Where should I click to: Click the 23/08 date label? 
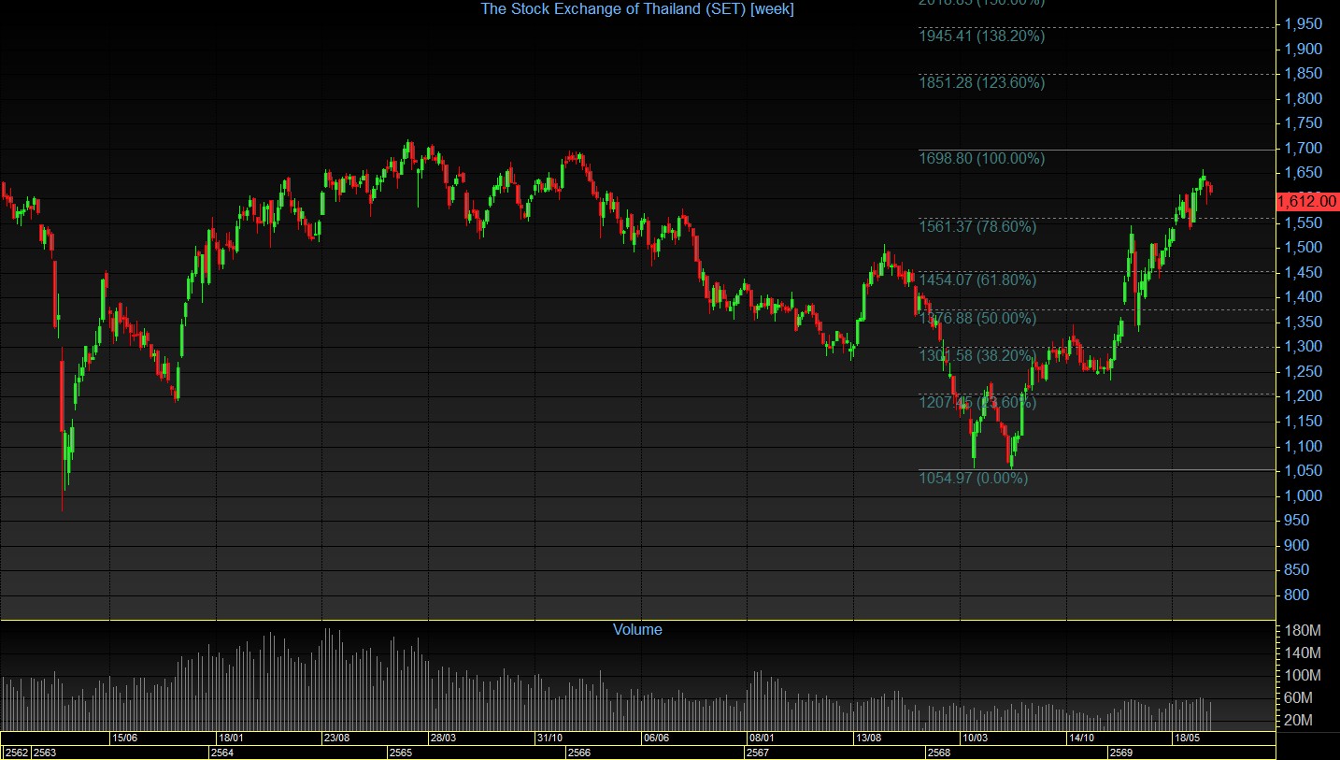[x=337, y=738]
